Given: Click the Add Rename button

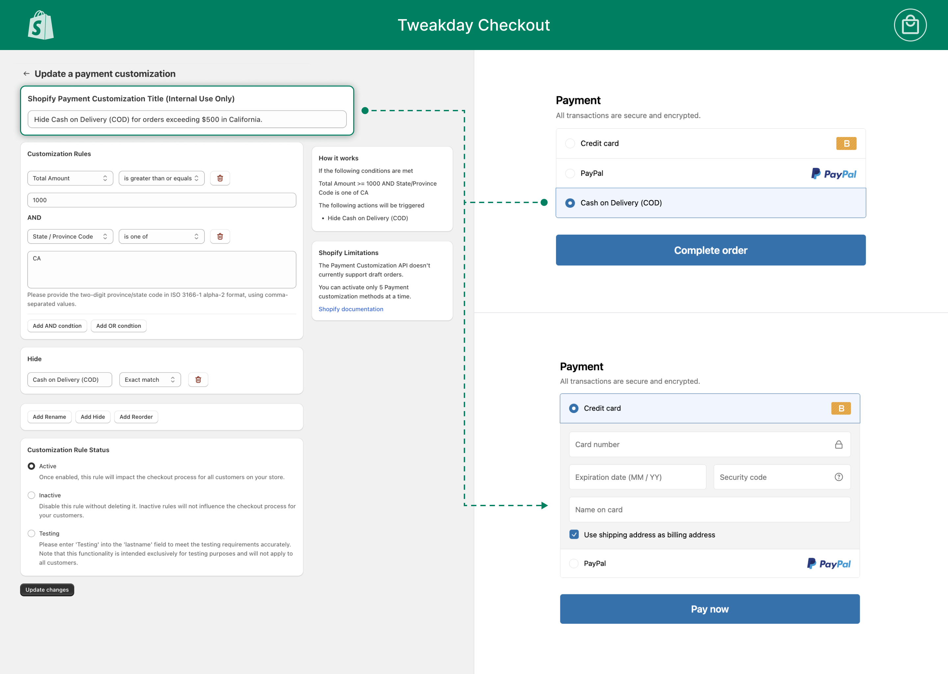Looking at the screenshot, I should [49, 417].
